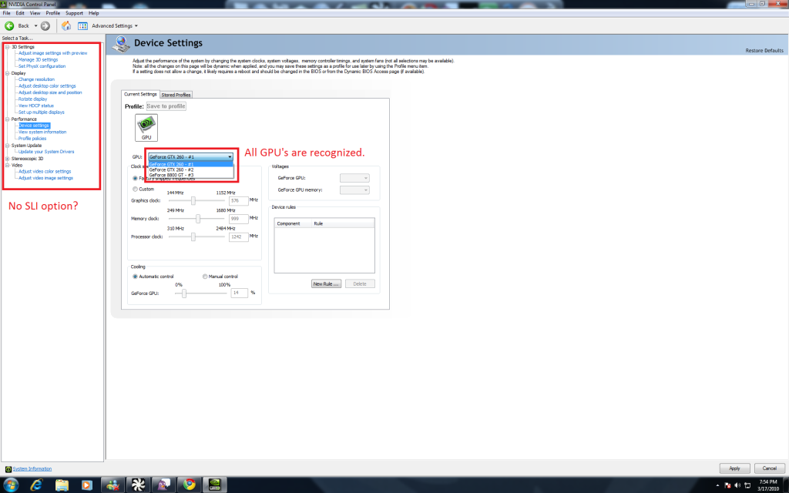Open the System Information link

click(32, 469)
